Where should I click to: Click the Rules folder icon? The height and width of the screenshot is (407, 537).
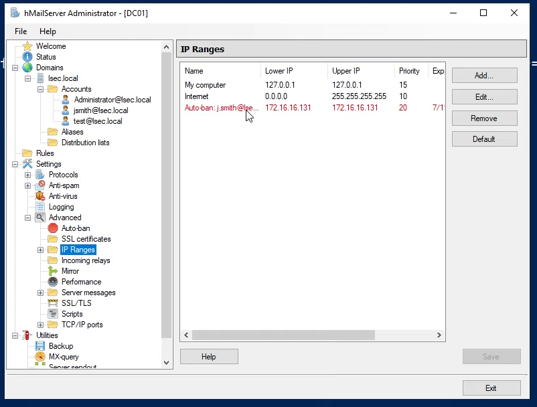click(x=27, y=153)
